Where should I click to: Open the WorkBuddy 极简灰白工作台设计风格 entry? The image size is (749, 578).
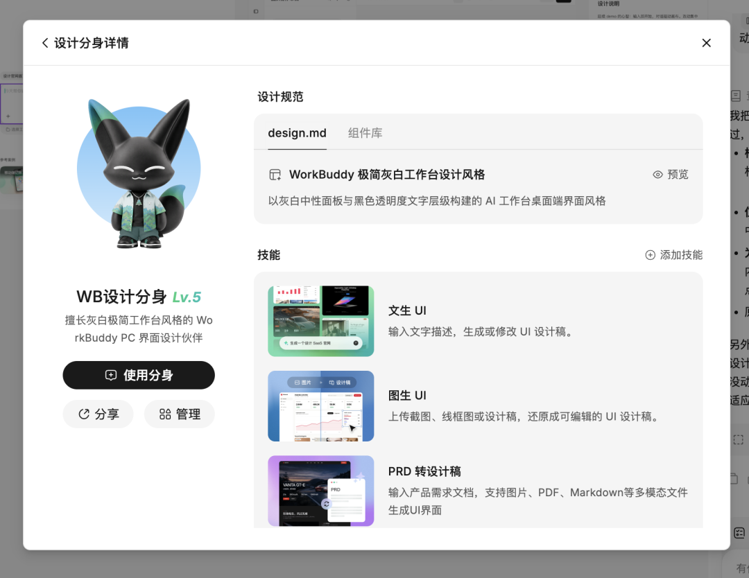pos(387,174)
